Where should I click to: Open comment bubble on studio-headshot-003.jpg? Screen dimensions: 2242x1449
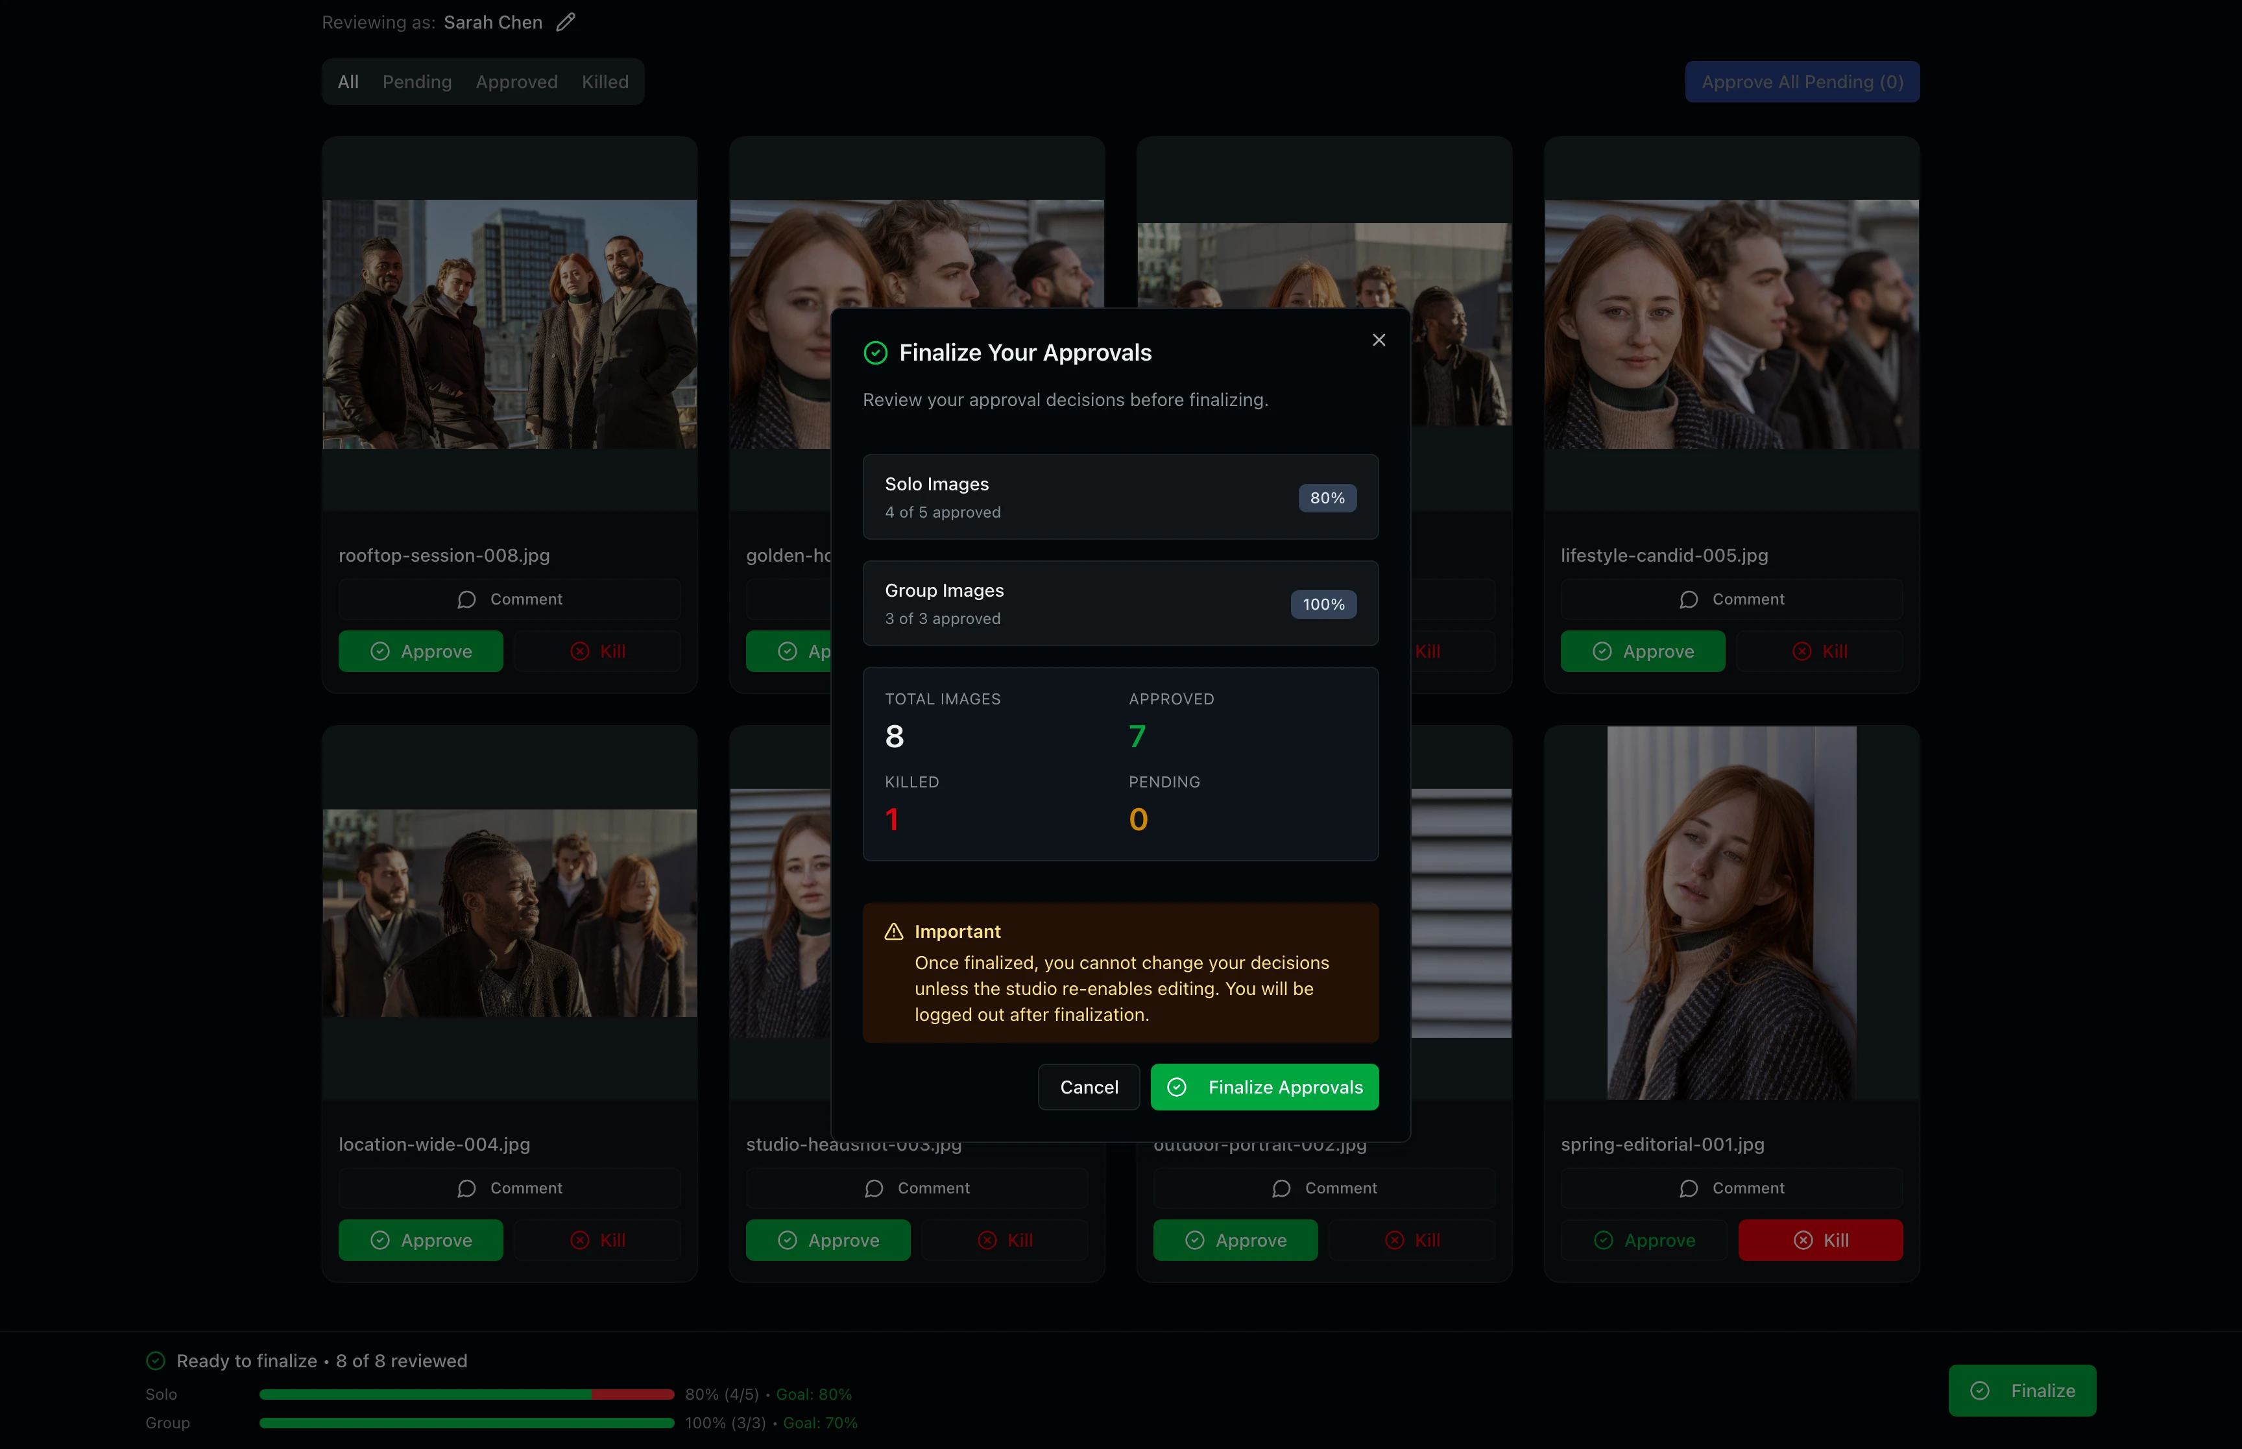(873, 1188)
